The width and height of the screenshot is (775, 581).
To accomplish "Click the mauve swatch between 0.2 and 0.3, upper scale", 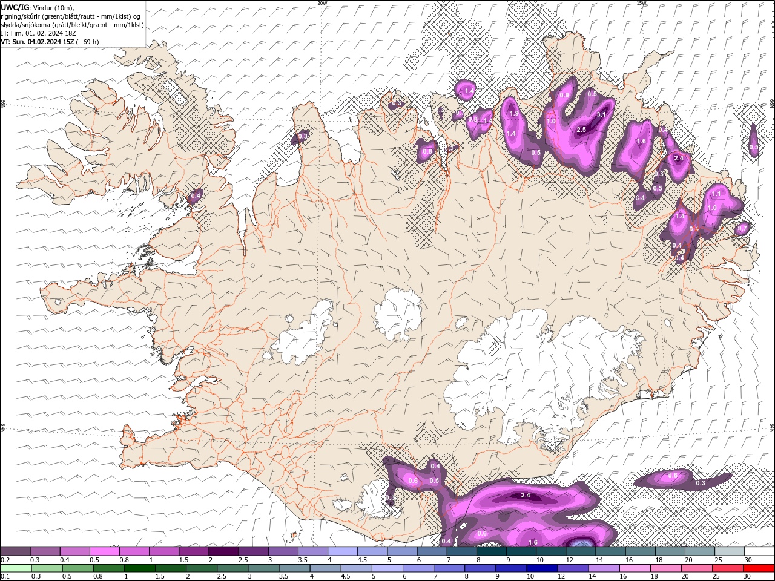I will pos(15,551).
